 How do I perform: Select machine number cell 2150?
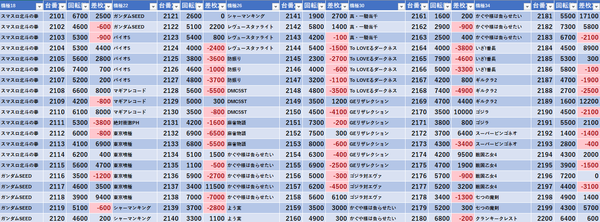click(x=291, y=112)
